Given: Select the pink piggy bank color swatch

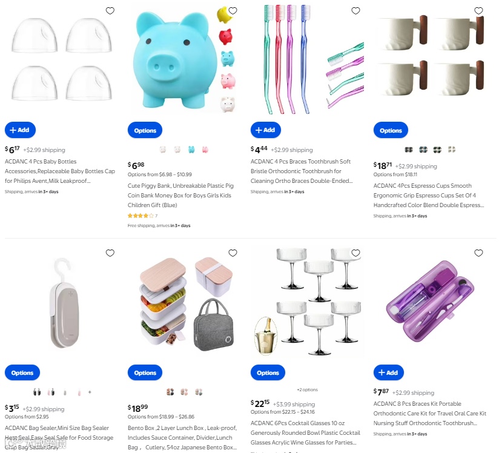Looking at the screenshot, I should (x=205, y=150).
